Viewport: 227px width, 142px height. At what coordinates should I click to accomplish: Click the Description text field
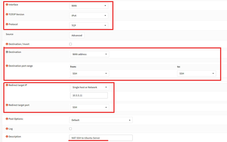pos(101,138)
